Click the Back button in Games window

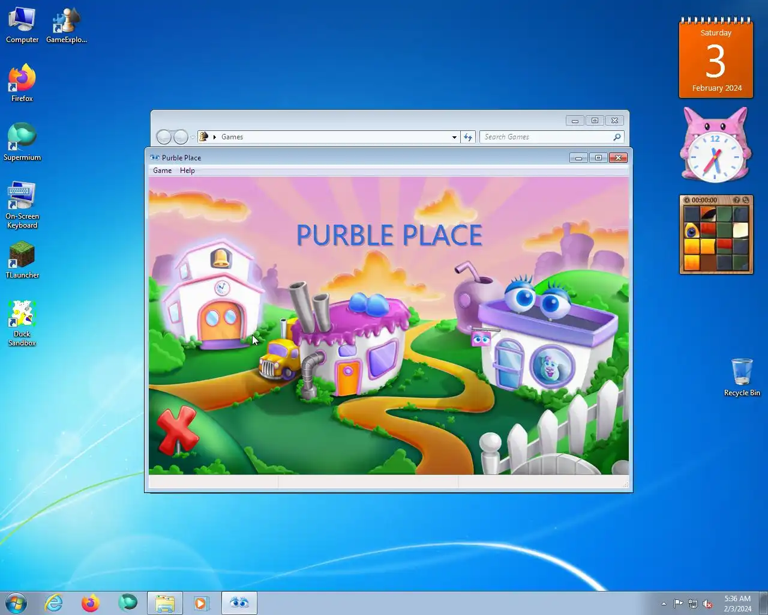(164, 137)
